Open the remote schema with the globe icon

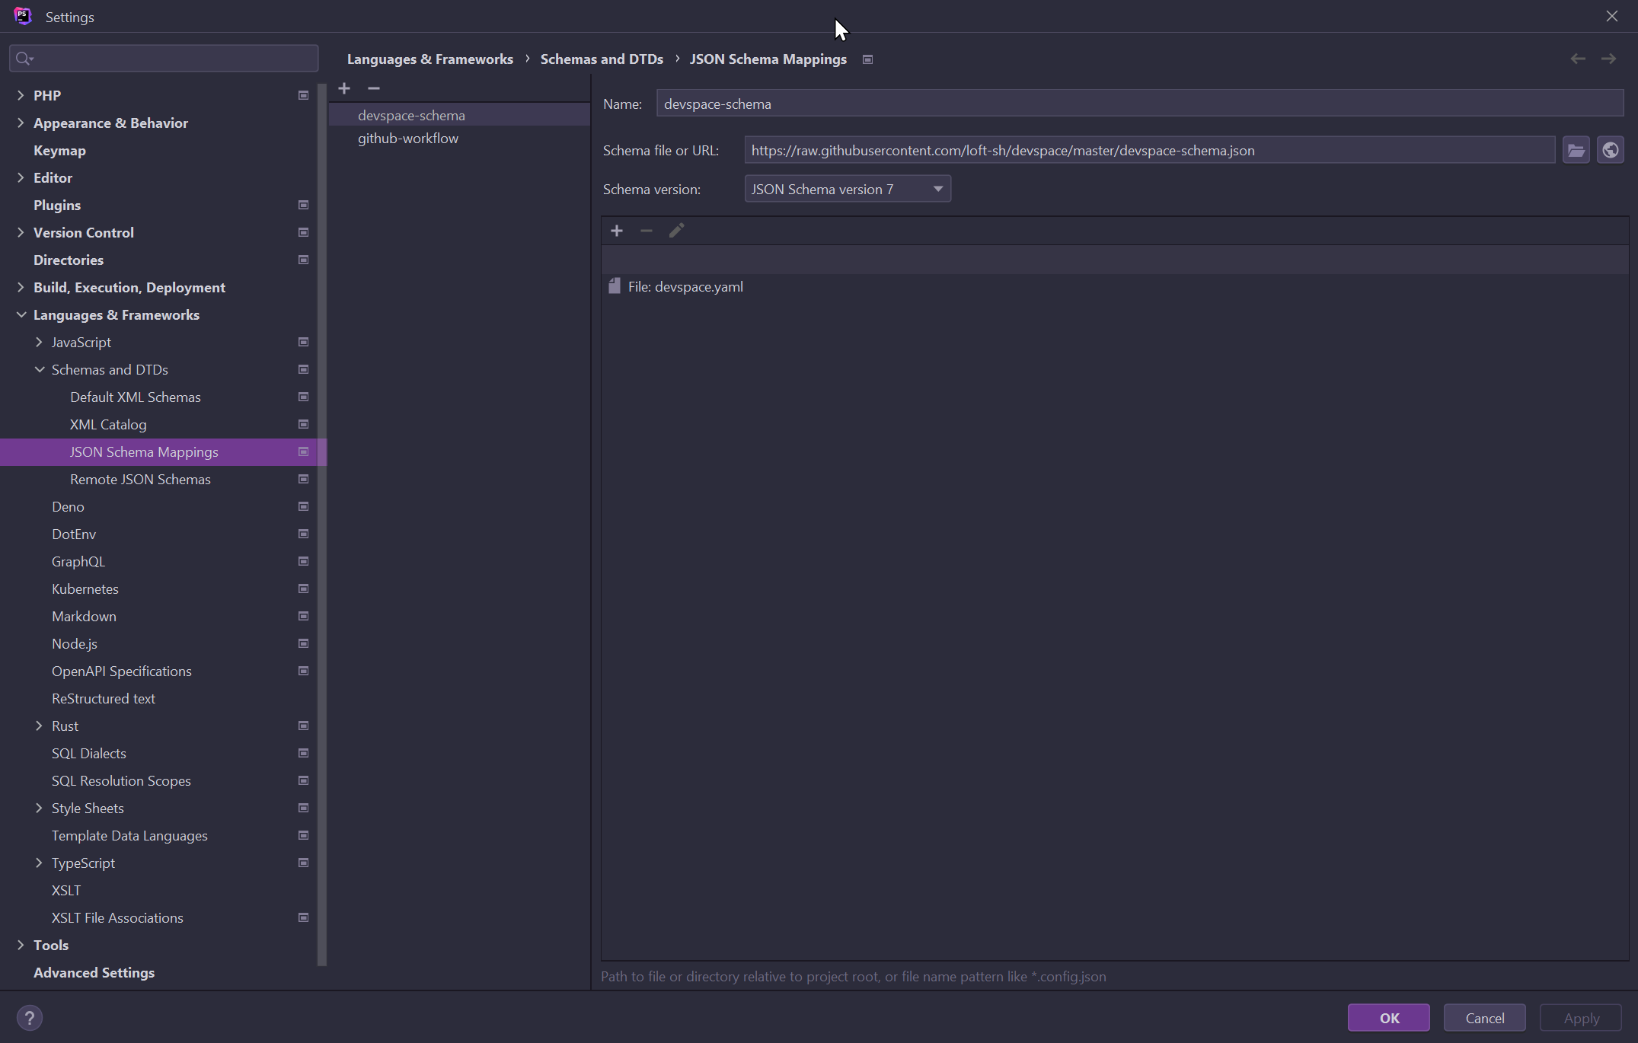[x=1610, y=149]
